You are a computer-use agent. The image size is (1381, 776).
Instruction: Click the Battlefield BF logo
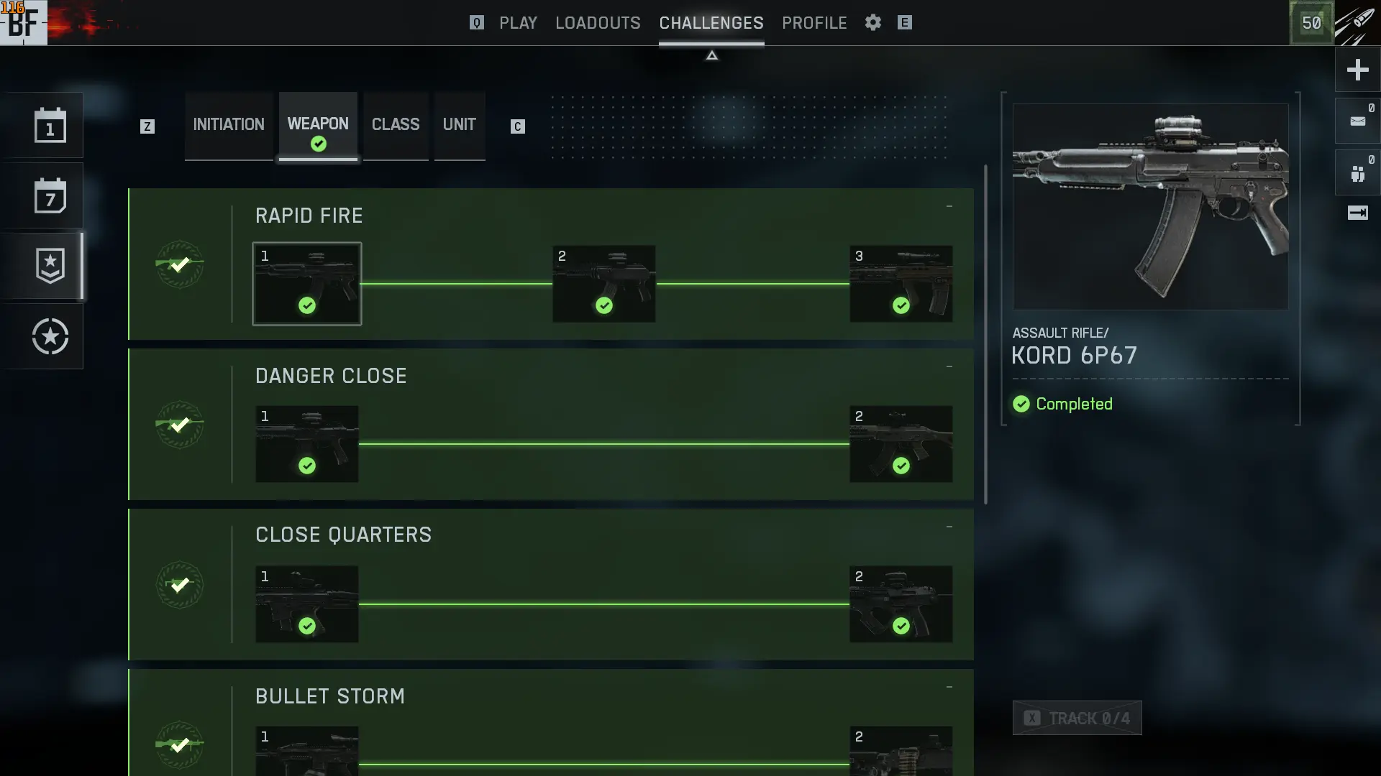click(23, 23)
